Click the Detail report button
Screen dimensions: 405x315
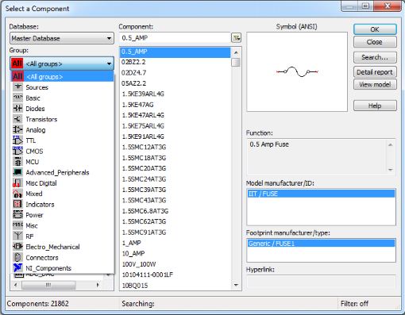(375, 72)
